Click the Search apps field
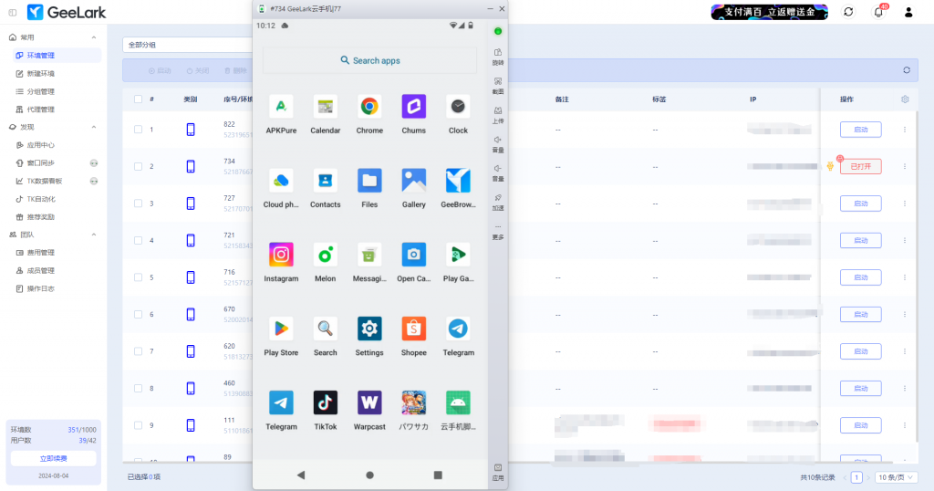934x491 pixels. click(369, 60)
